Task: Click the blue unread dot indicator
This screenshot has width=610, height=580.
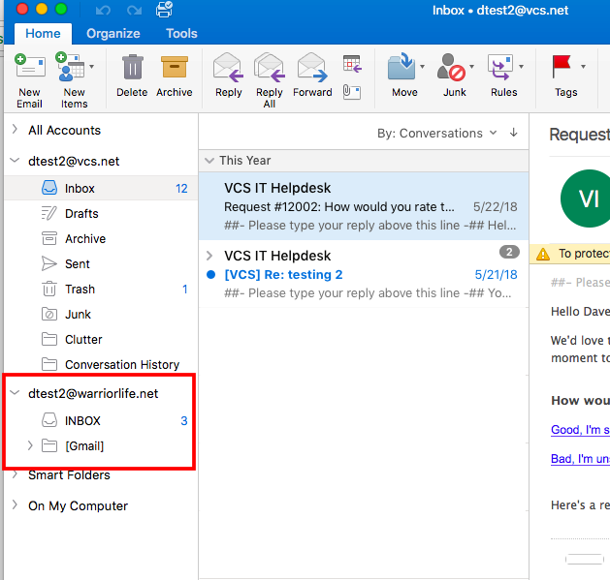Action: click(x=210, y=275)
